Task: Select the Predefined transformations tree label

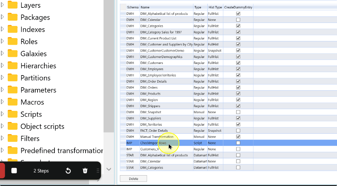Action: point(62,151)
